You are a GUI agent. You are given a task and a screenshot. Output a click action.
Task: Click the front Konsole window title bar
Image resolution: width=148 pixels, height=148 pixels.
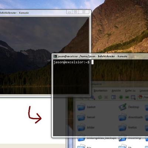click(x=100, y=56)
